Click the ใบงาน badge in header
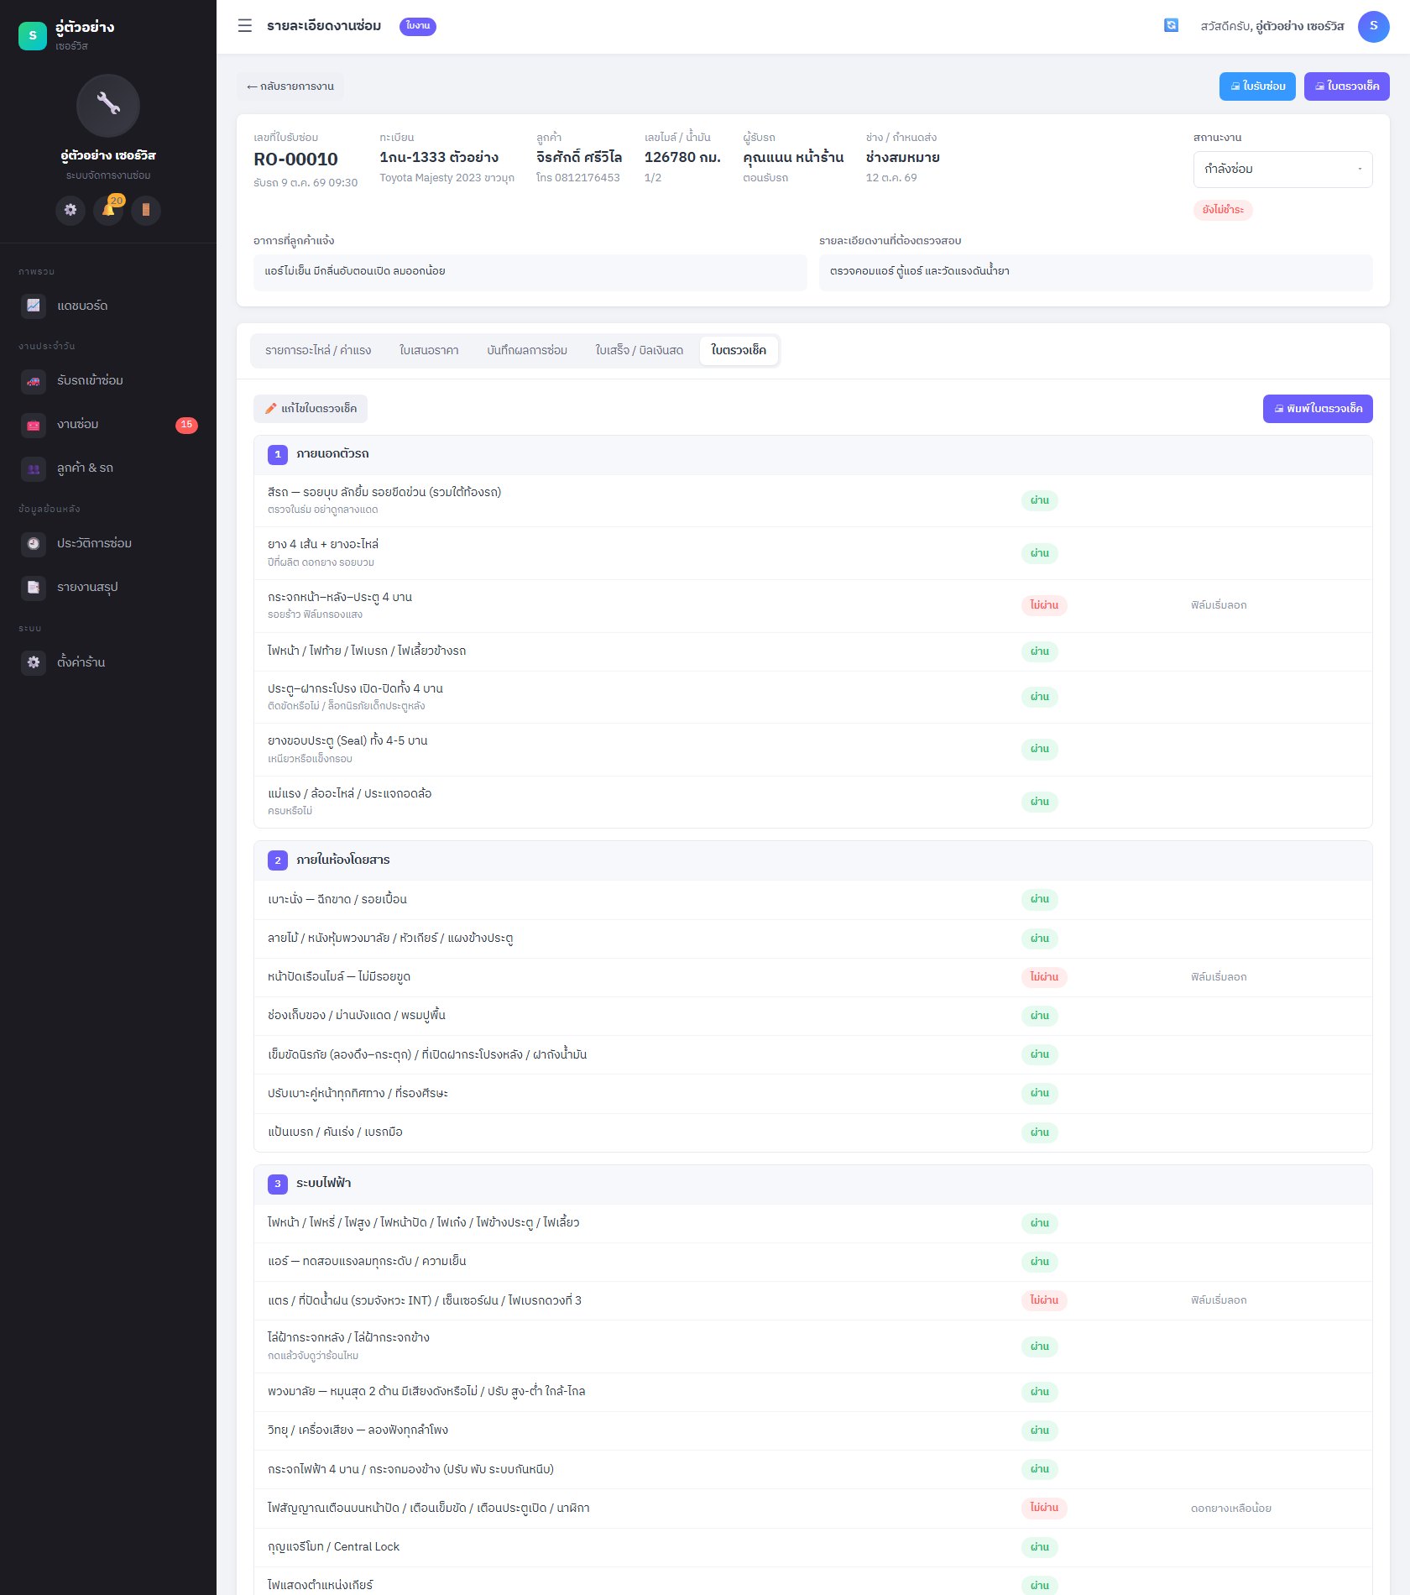This screenshot has width=1410, height=1595. click(x=418, y=26)
